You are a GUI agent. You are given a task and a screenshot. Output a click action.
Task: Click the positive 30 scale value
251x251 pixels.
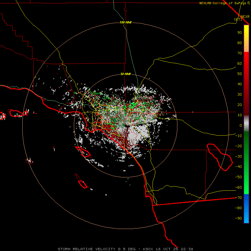pos(240,95)
